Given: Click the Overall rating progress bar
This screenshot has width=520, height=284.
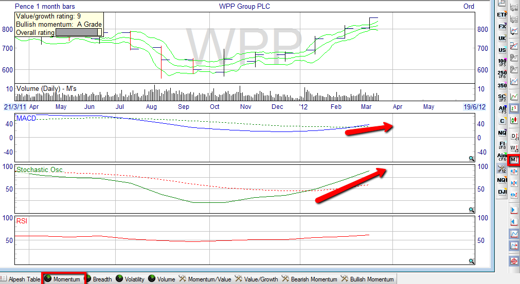Looking at the screenshot, I should [x=79, y=32].
